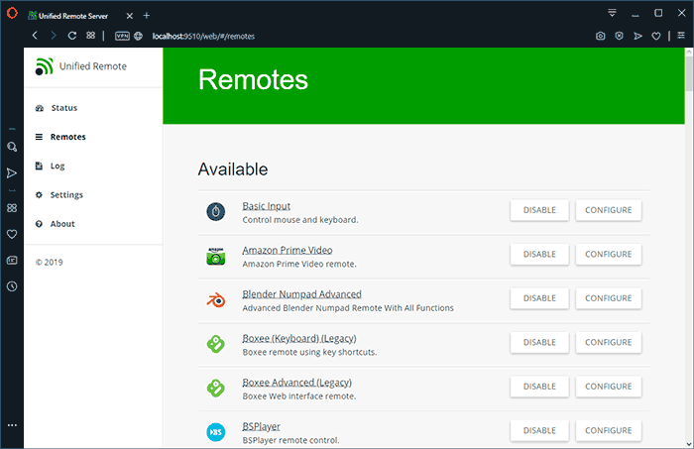694x449 pixels.
Task: Open the Status page in sidebar
Action: tap(63, 108)
